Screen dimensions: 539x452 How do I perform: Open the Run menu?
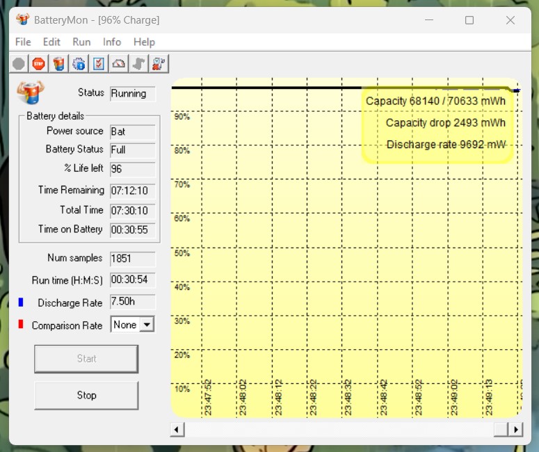(x=81, y=42)
